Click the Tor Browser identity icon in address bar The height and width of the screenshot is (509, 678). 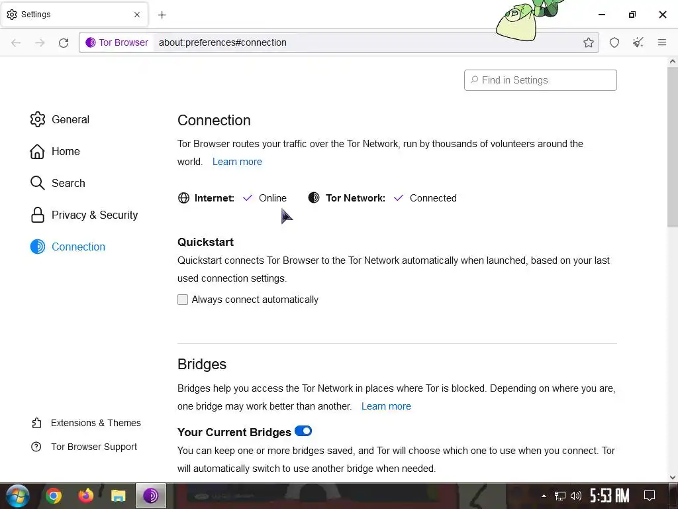pyautogui.click(x=117, y=42)
